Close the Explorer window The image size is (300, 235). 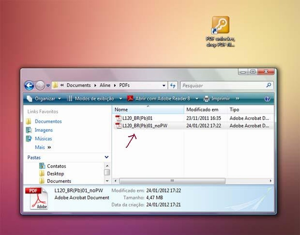tap(266, 72)
